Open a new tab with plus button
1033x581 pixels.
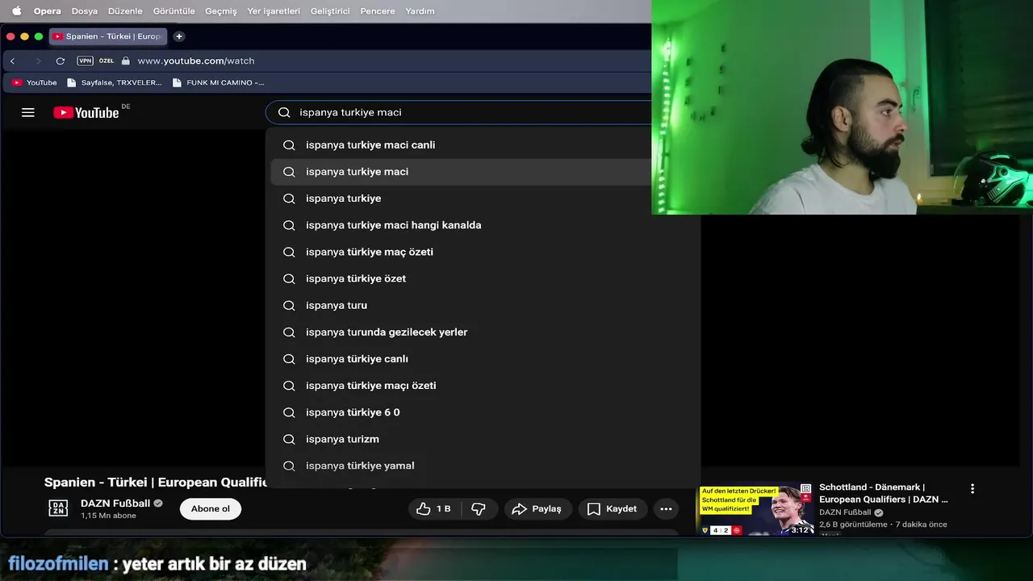[x=179, y=36]
